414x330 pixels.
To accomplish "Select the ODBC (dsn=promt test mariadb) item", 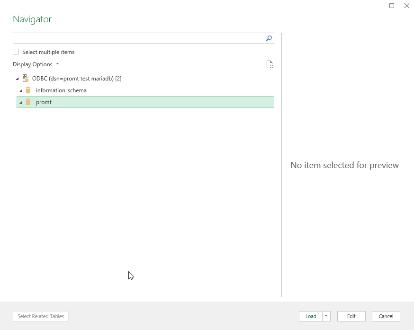I will click(76, 79).
